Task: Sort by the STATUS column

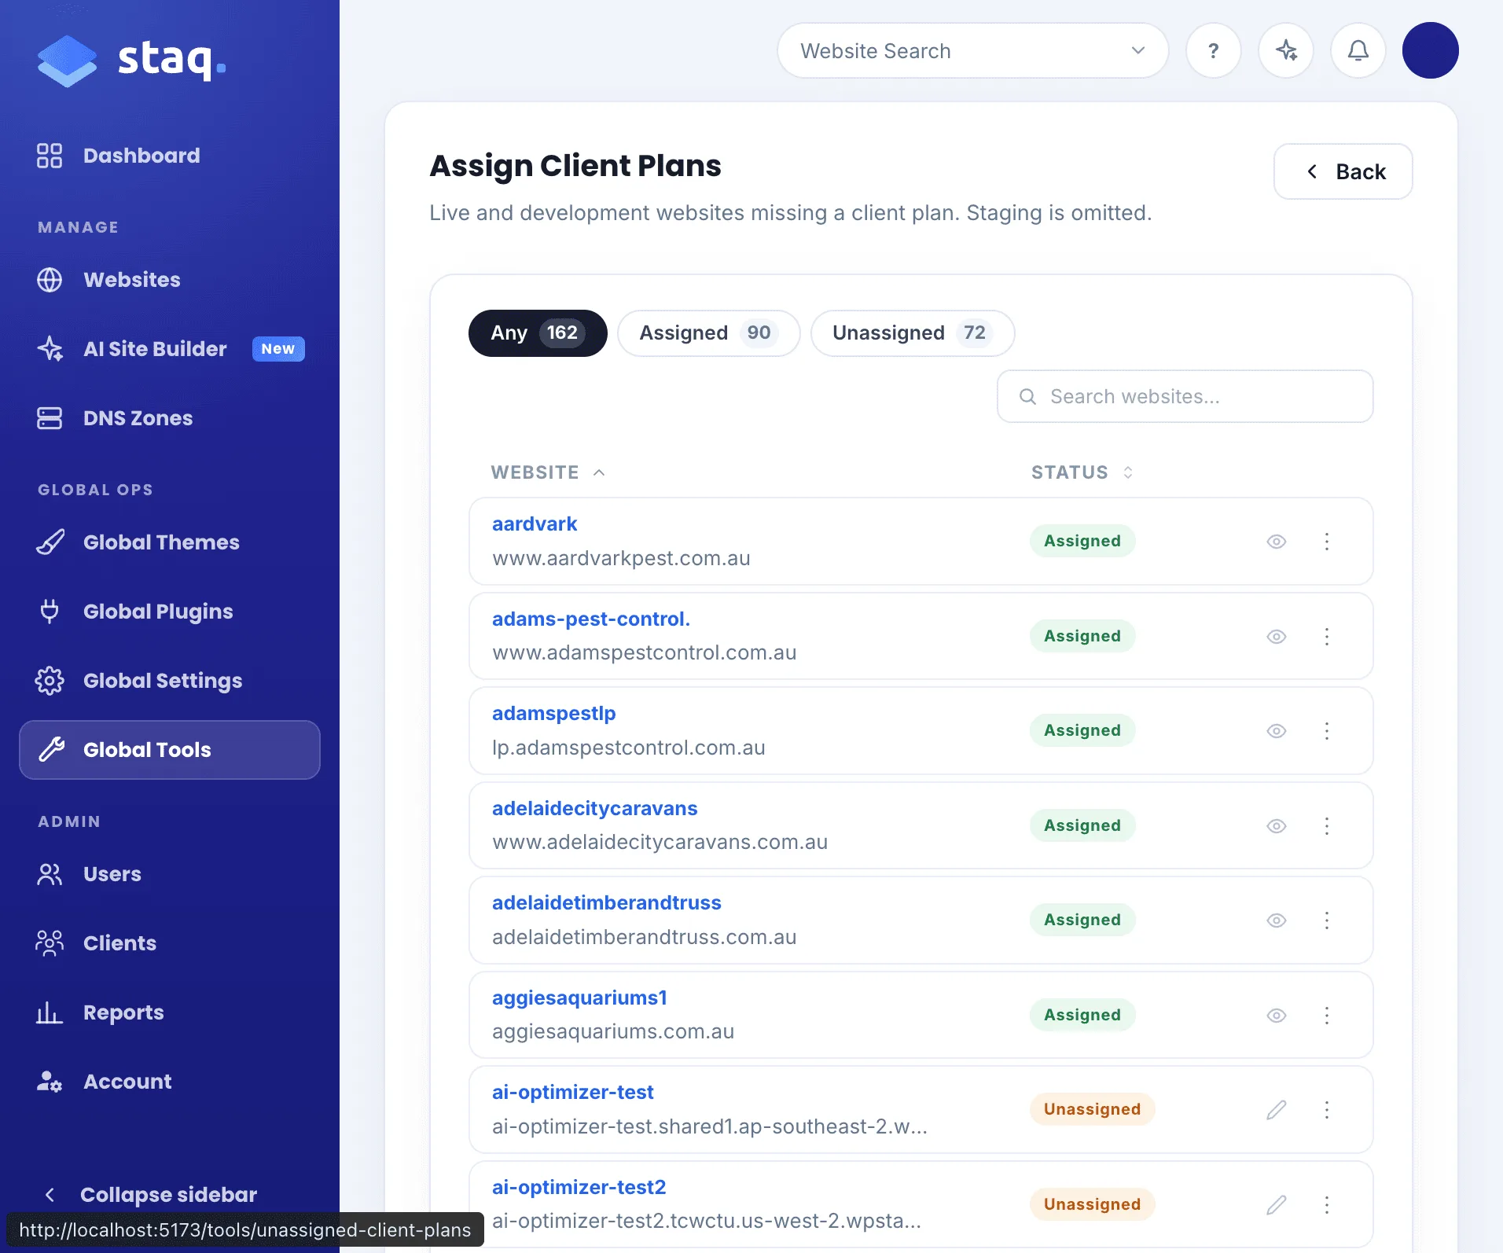Action: (1082, 472)
